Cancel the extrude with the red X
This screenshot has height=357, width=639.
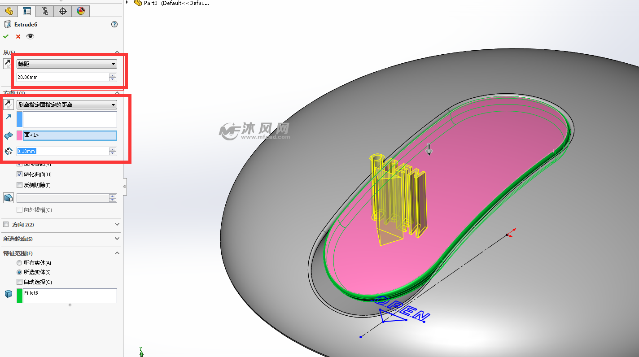(18, 37)
